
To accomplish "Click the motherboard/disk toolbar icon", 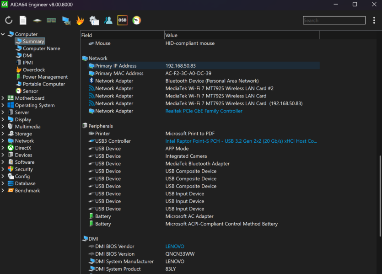I will [x=37, y=21].
